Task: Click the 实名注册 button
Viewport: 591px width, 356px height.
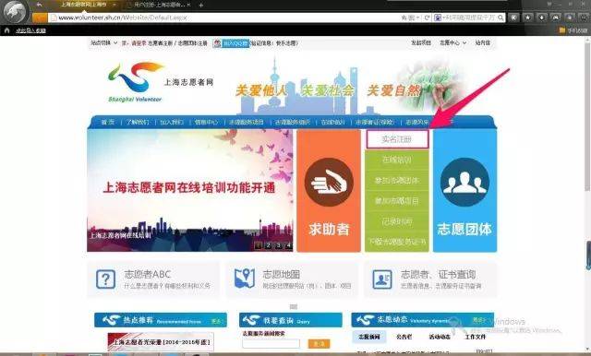Action: 397,139
